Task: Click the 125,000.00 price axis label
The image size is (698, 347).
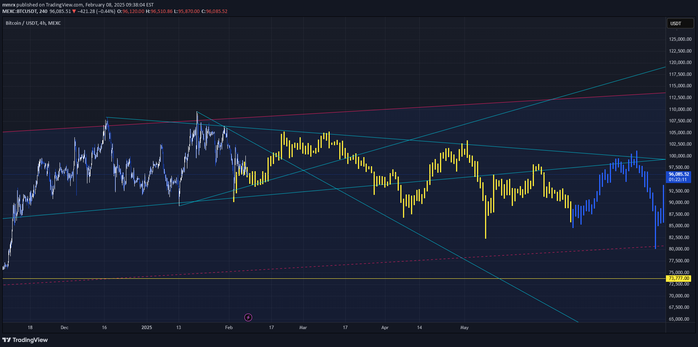Action: coord(680,39)
